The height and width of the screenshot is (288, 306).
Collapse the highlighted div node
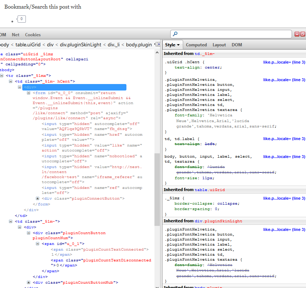point(19,87)
